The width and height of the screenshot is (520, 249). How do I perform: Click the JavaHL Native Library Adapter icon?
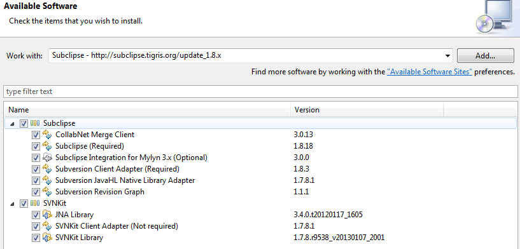(x=48, y=180)
